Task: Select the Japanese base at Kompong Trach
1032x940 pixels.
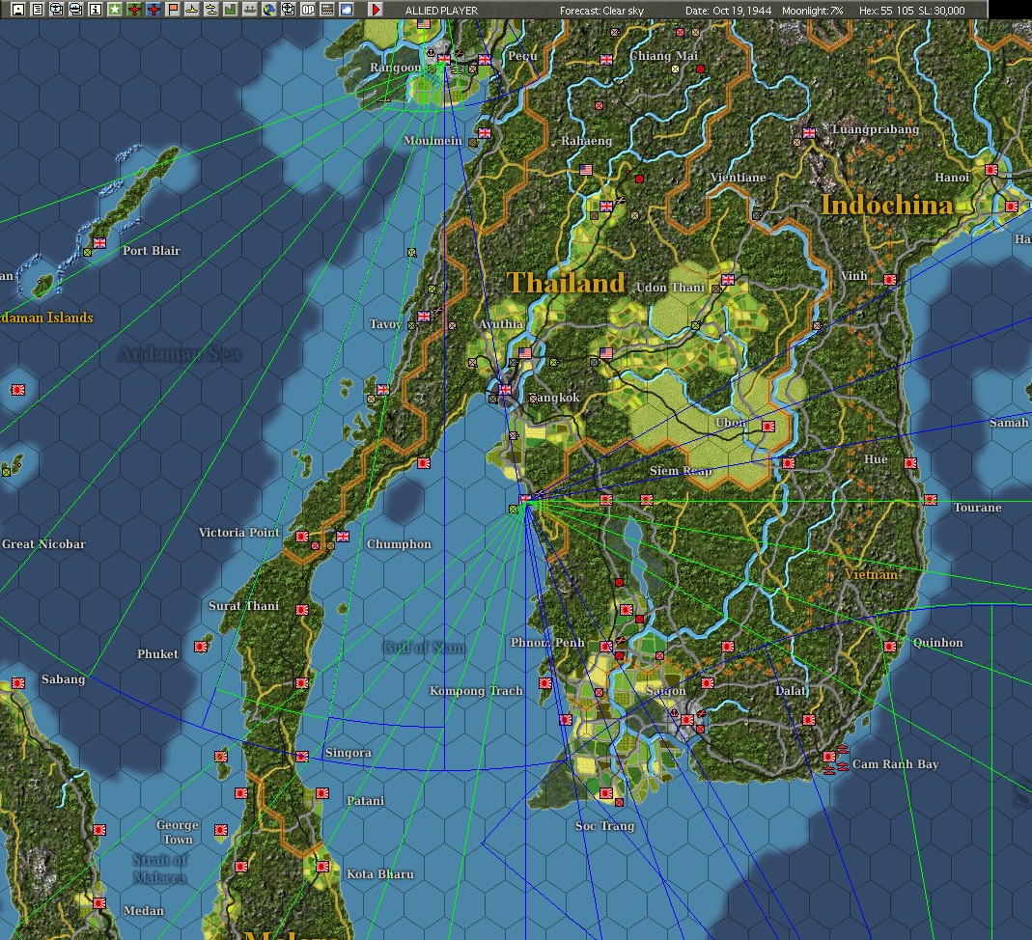Action: tap(544, 683)
